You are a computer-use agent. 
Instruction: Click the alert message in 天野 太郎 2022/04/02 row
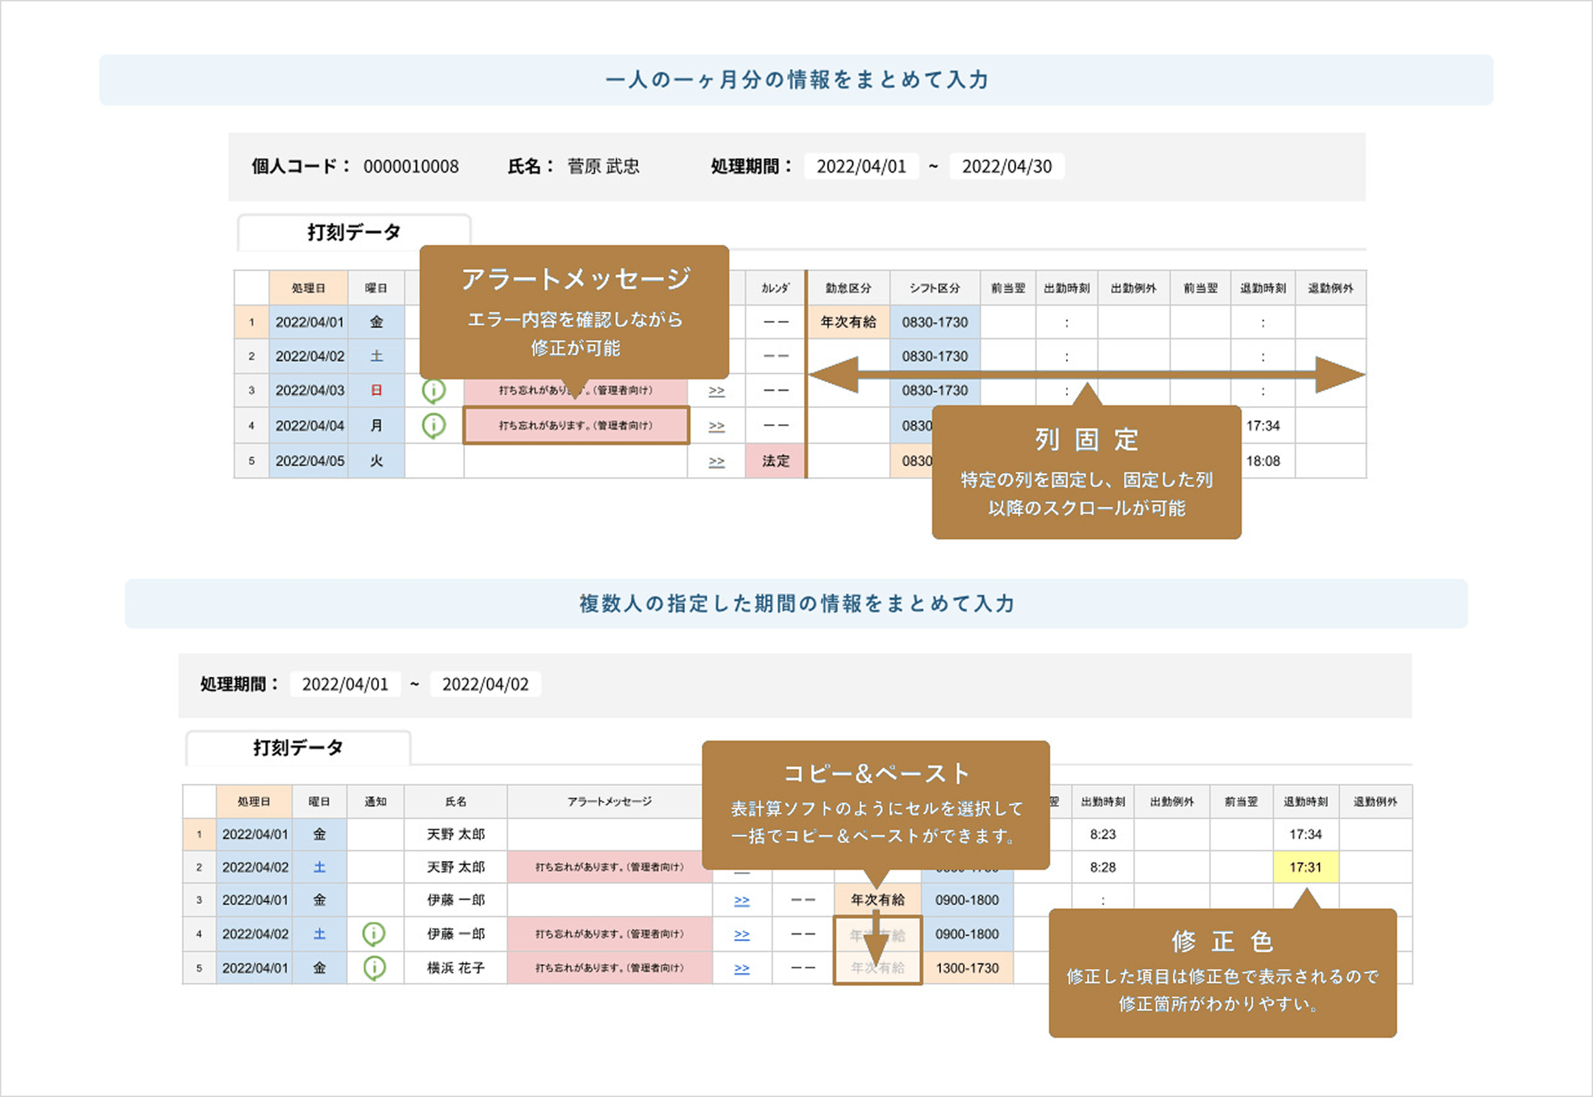(610, 867)
